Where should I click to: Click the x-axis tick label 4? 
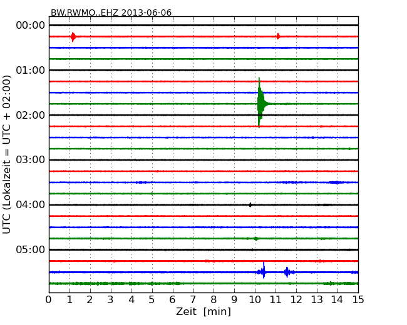point(131,300)
